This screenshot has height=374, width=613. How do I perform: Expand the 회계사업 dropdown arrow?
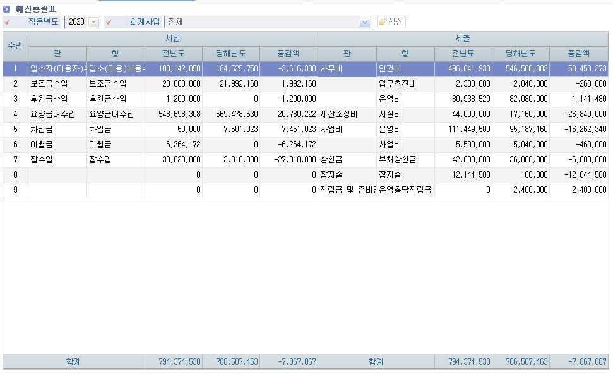coord(365,22)
